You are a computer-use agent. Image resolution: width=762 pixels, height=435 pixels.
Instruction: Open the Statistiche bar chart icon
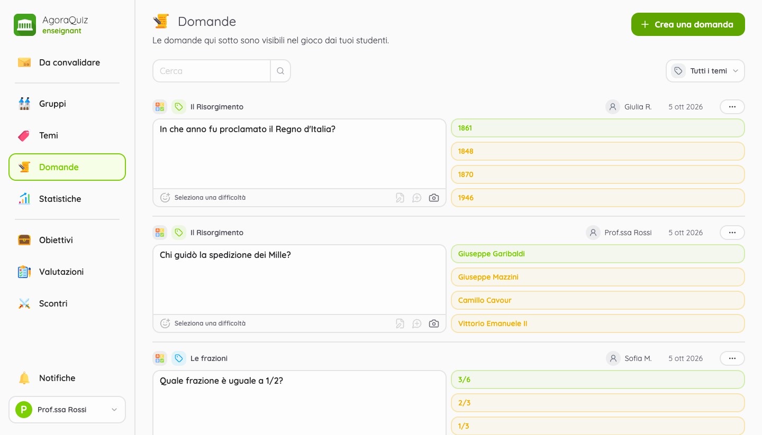(x=24, y=199)
